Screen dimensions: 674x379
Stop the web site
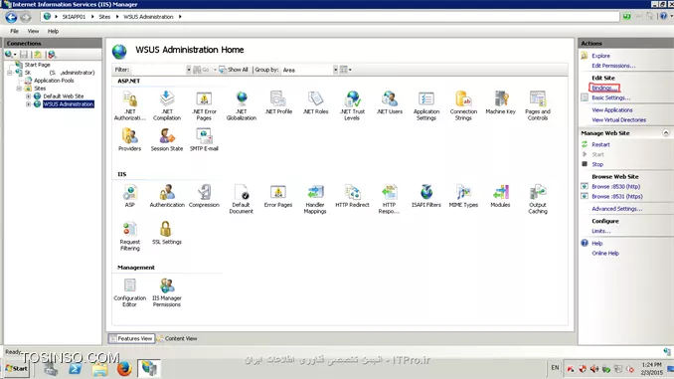pyautogui.click(x=597, y=164)
